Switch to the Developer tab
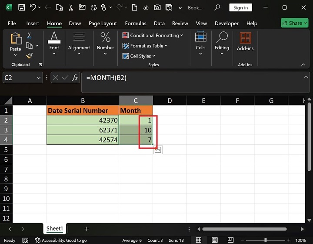 tap(226, 24)
